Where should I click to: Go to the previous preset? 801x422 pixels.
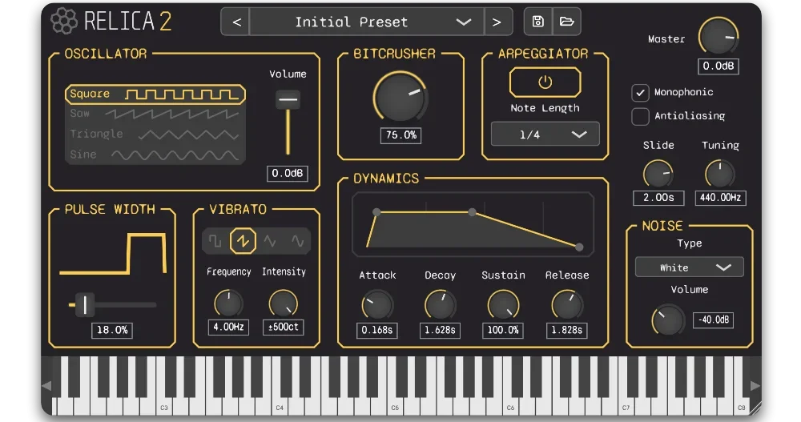point(236,22)
